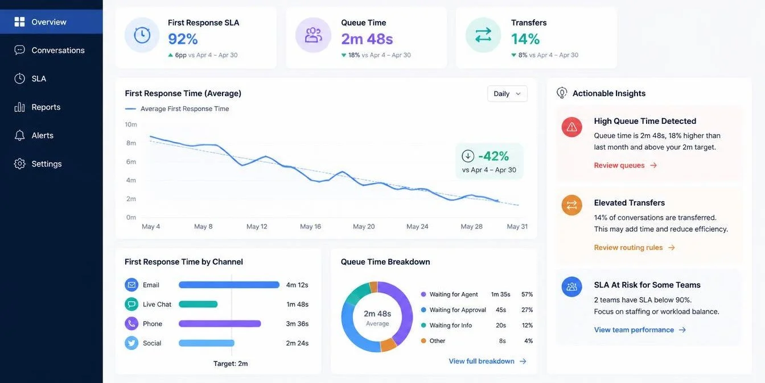The height and width of the screenshot is (383, 765).
Task: Click the purple Waiting for Agent legend dot
Action: [x=423, y=294]
